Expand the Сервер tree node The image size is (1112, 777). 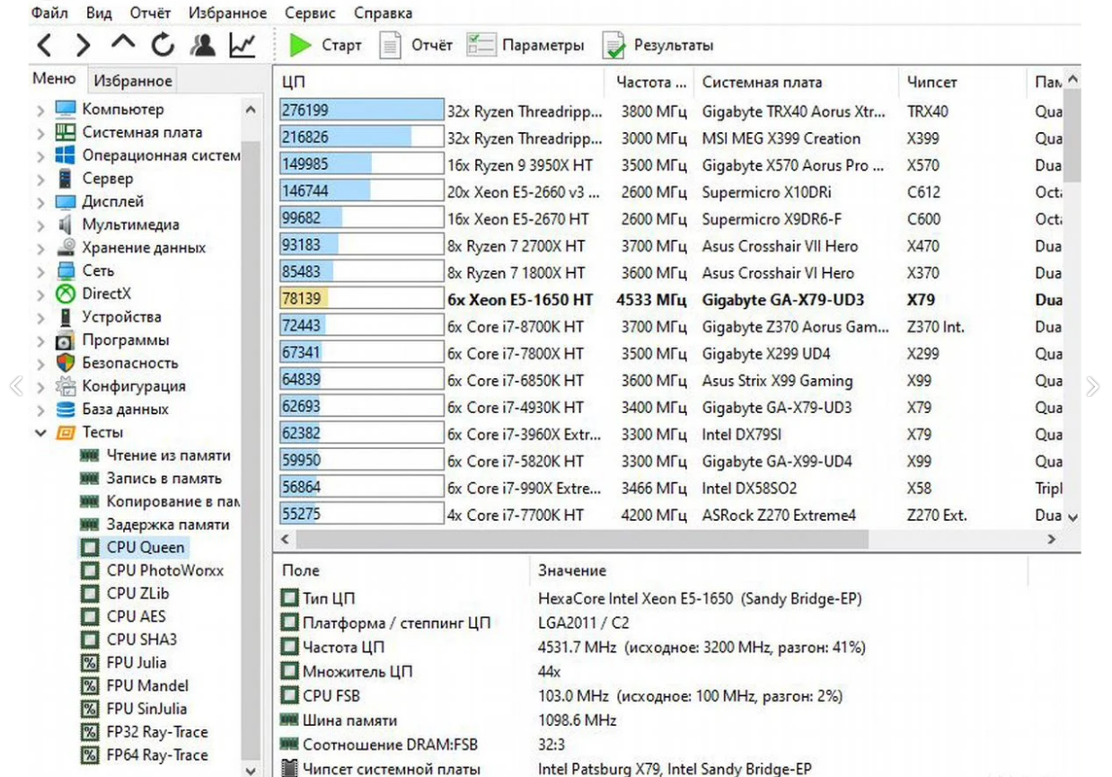point(40,179)
